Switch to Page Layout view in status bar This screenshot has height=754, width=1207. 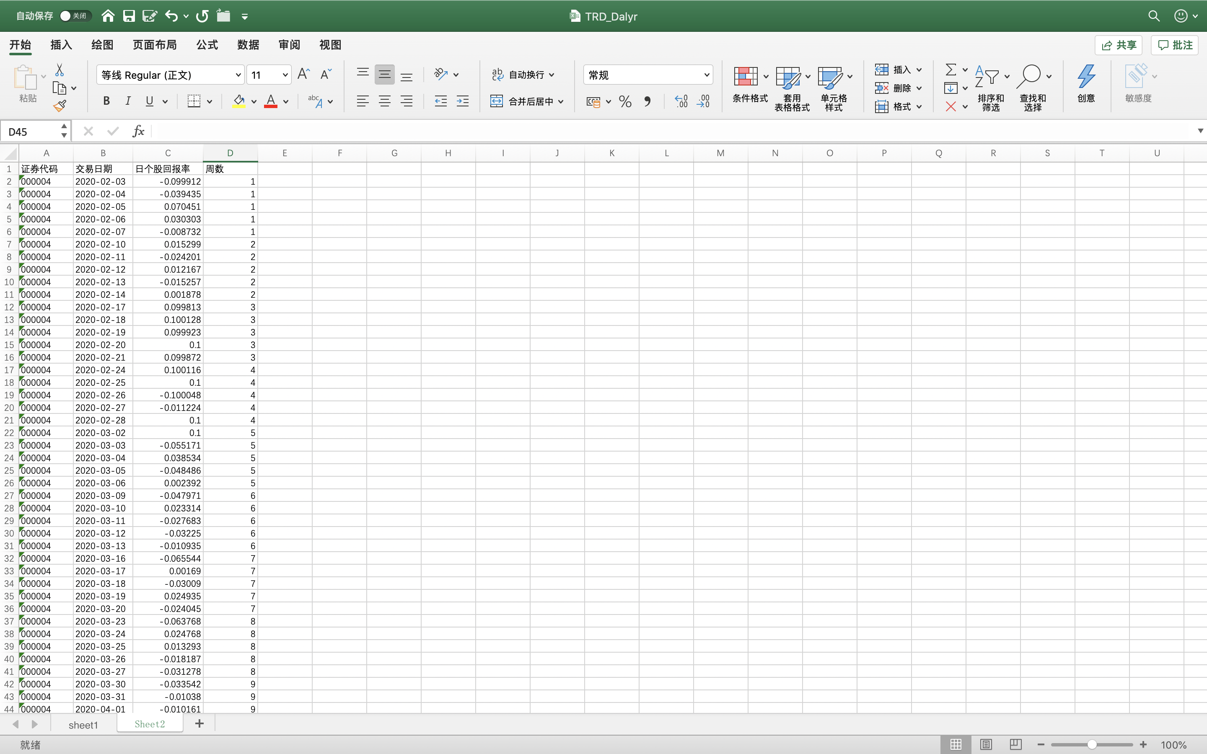[986, 744]
